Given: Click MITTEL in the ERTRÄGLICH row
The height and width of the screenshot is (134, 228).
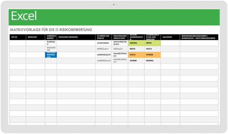Looking at the screenshot, I should pos(136,49).
